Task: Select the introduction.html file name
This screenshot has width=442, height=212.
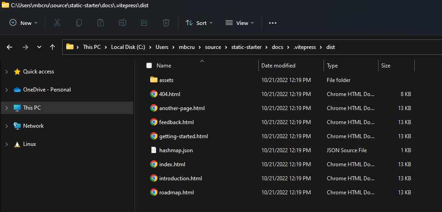Action: point(181,178)
